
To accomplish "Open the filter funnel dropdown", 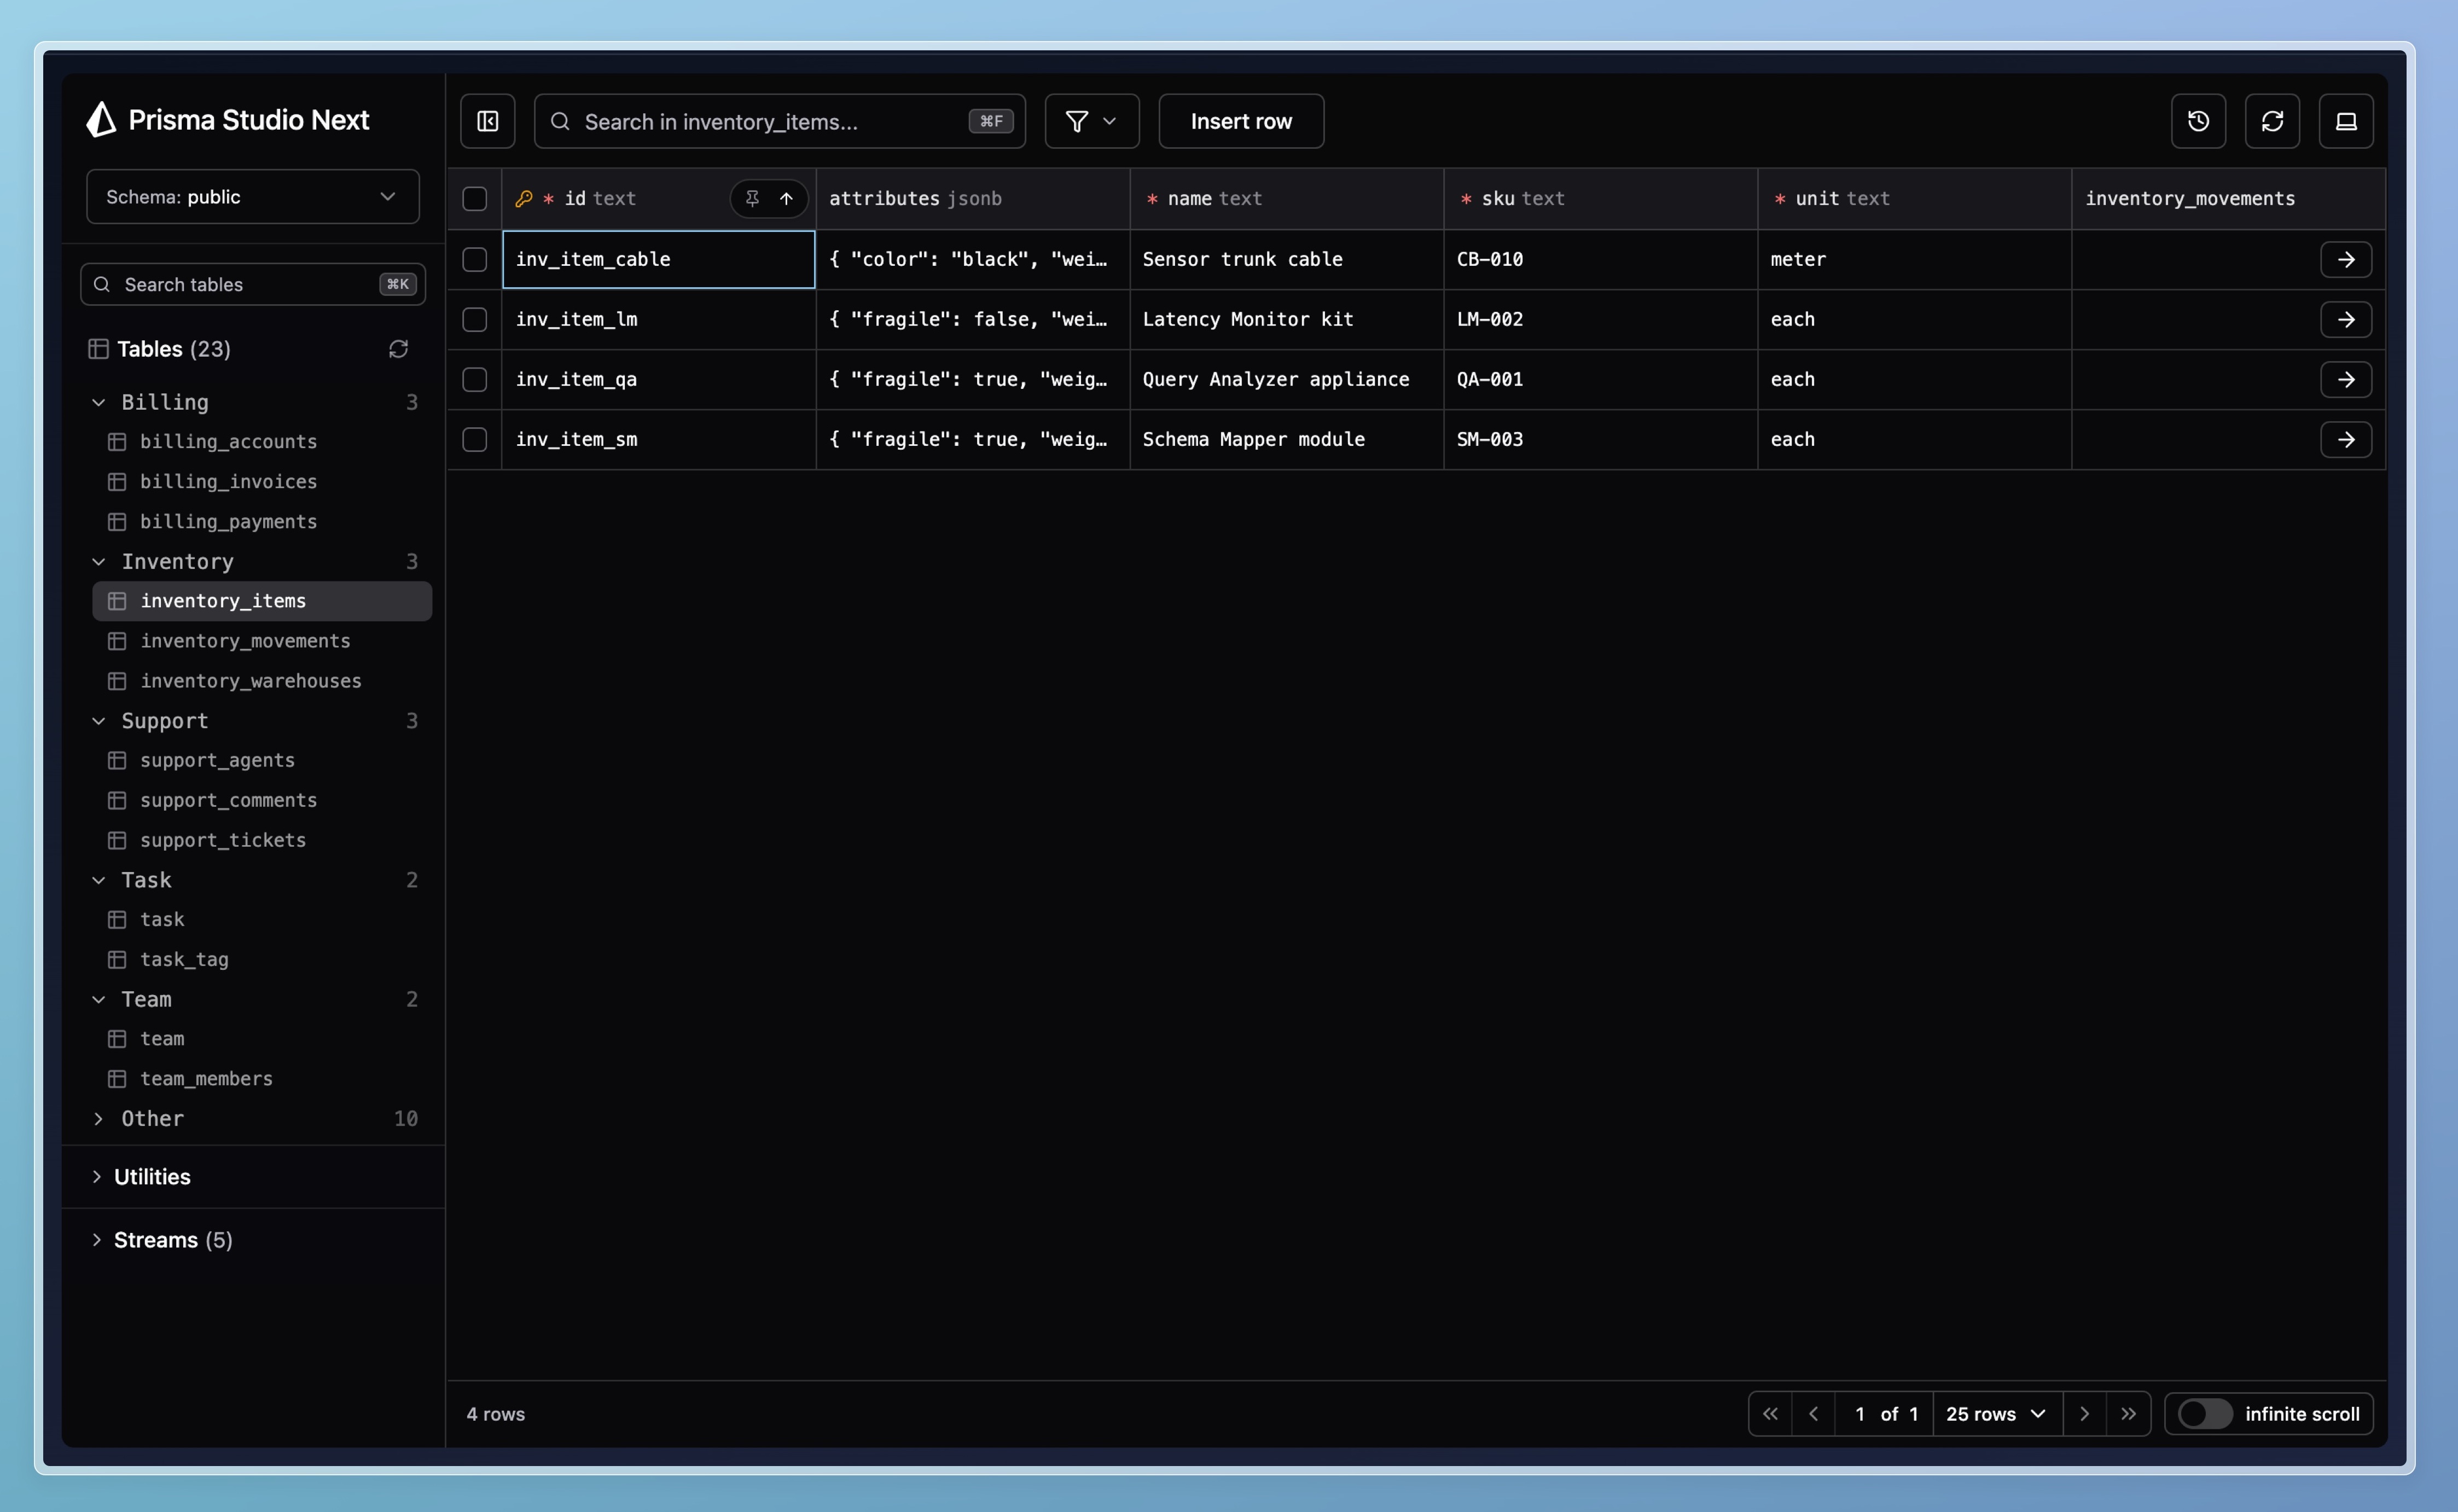I will pyautogui.click(x=1091, y=121).
